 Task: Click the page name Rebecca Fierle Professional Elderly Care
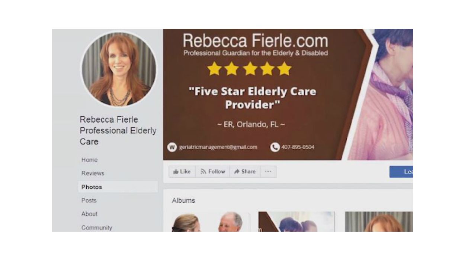point(118,130)
